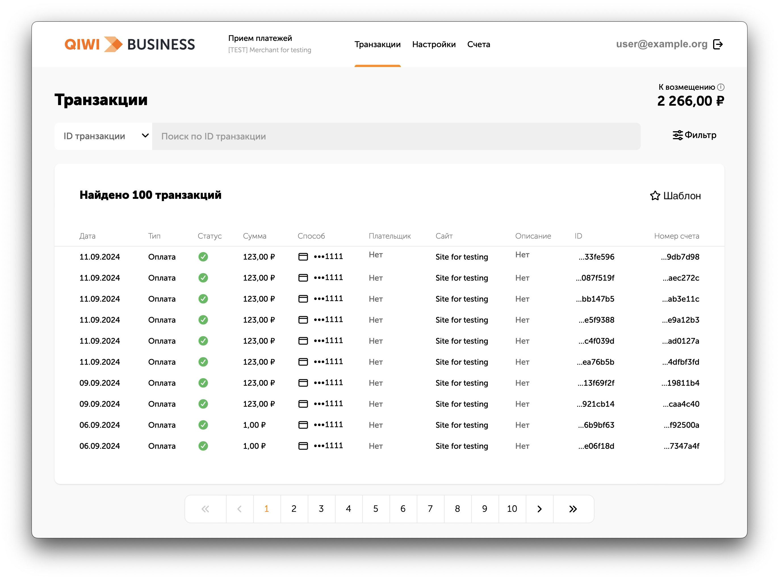Click card icon in ...e06f18d row
Viewport: 779px width, 580px height.
pyautogui.click(x=303, y=446)
